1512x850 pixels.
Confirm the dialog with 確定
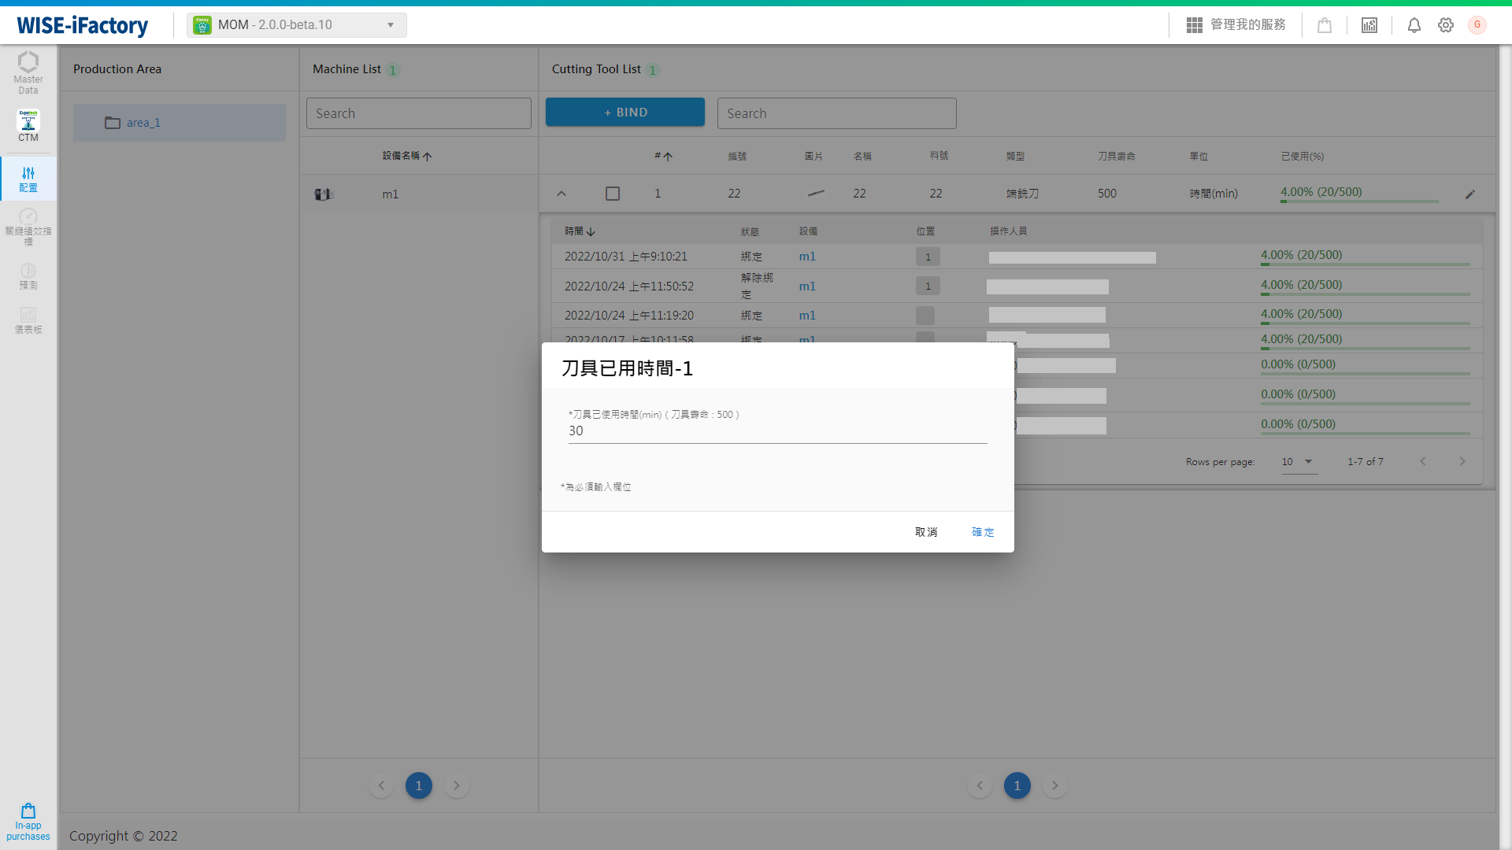[982, 532]
